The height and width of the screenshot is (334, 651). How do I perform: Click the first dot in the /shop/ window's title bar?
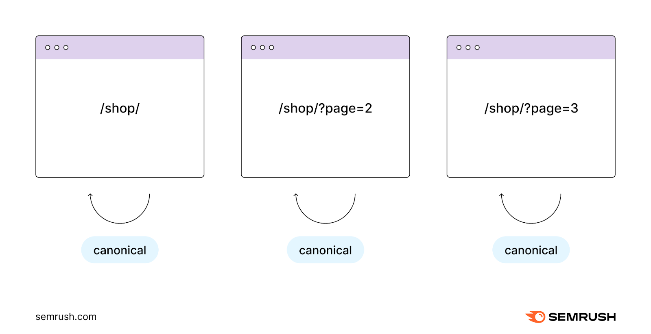point(48,48)
